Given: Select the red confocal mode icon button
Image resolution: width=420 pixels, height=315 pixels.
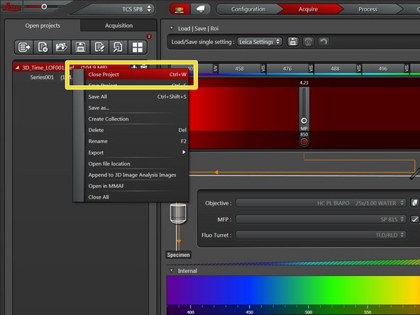Looking at the screenshot, I should coord(179,9).
